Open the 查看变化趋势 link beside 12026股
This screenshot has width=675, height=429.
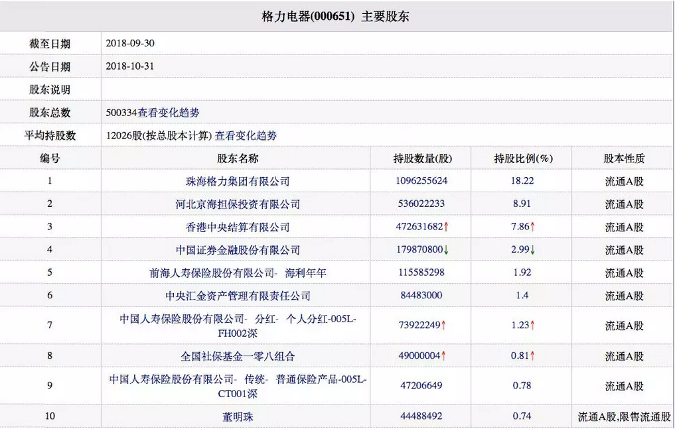pyautogui.click(x=246, y=136)
